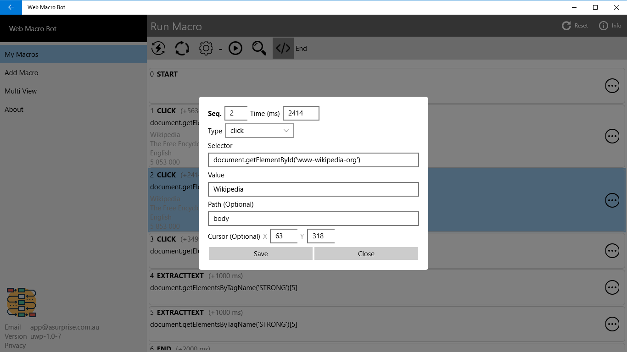Viewport: 627px width, 352px height.
Task: Minimize the Web Macro Bot window
Action: tap(574, 7)
